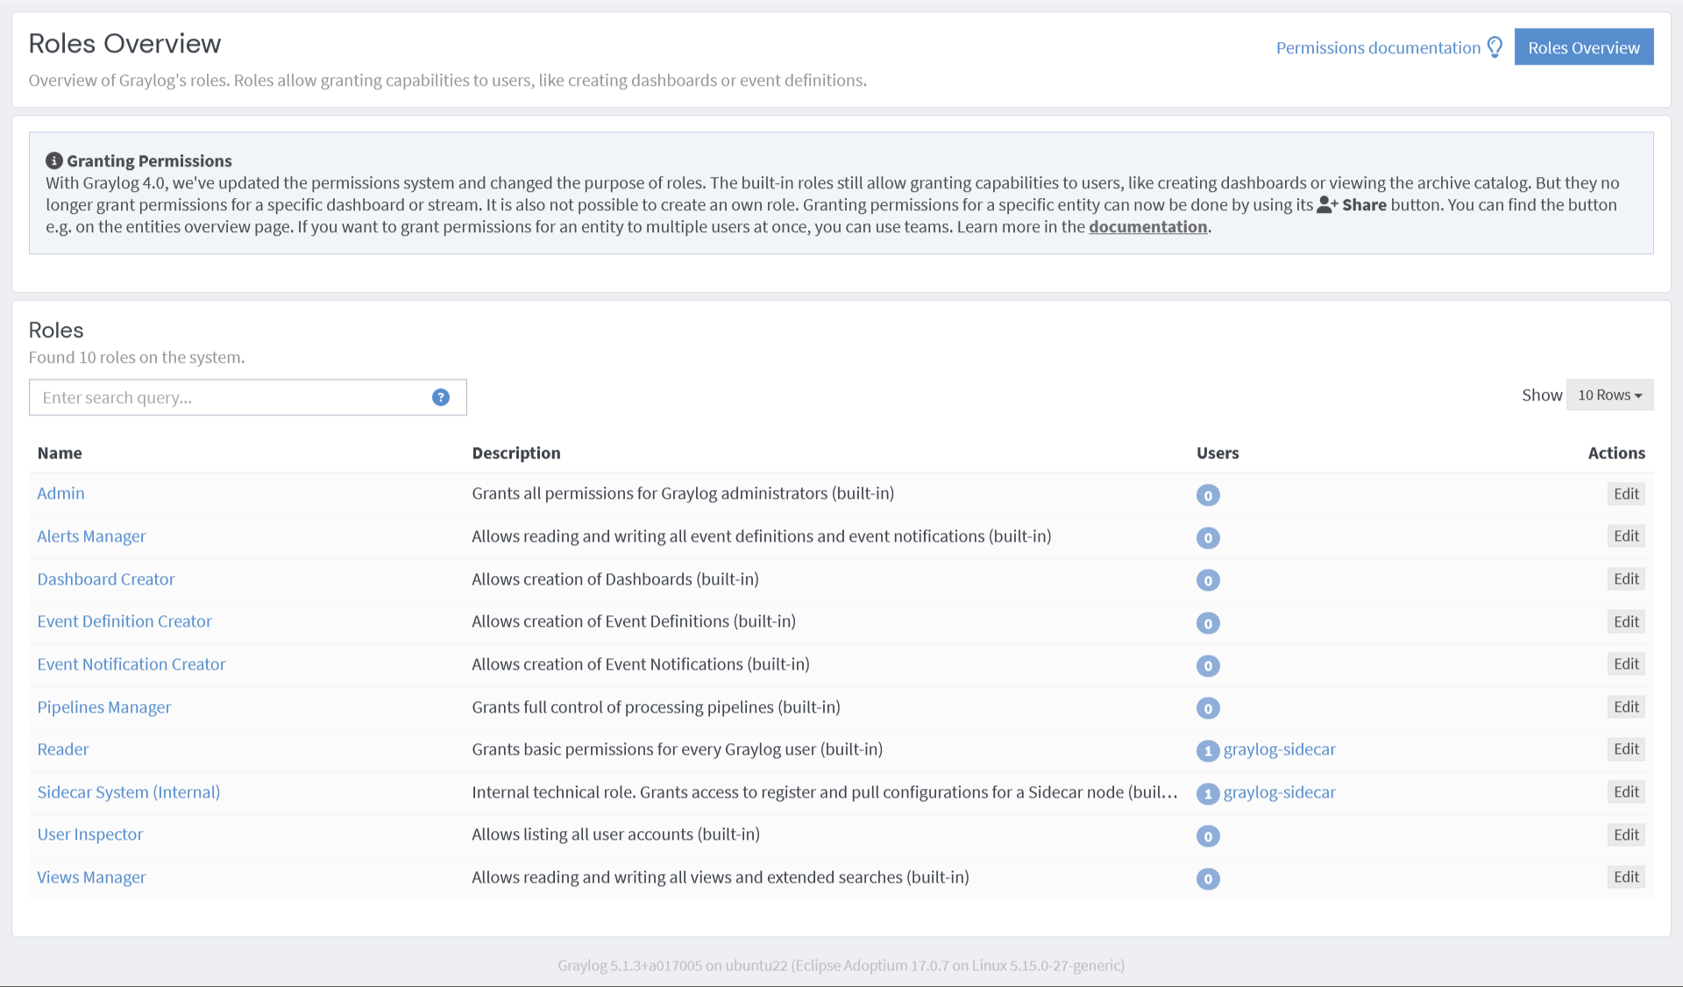Screen dimensions: 1683x987
Task: Open the Event Notification Creator role
Action: (x=131, y=664)
